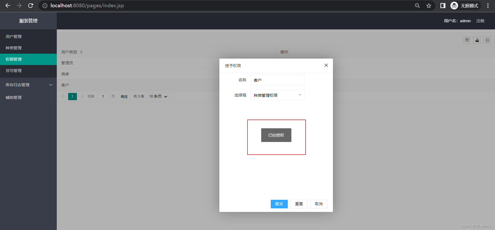Open the 种类管理权限 select box
This screenshot has height=230, width=495.
coord(277,95)
